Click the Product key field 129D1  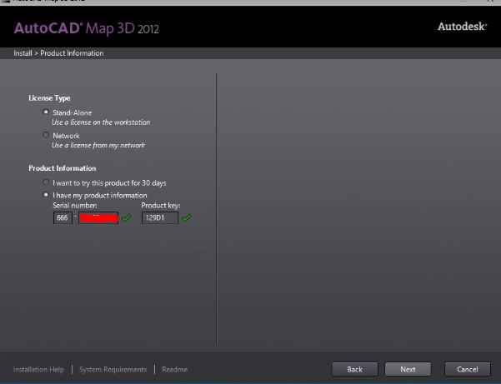point(160,217)
